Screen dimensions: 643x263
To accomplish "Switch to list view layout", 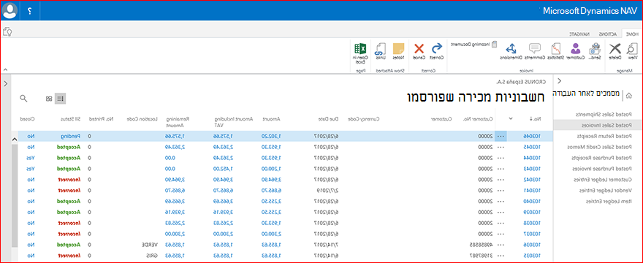I will pyautogui.click(x=60, y=99).
